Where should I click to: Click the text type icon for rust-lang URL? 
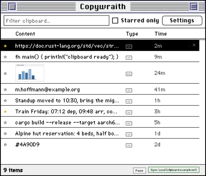point(129,47)
